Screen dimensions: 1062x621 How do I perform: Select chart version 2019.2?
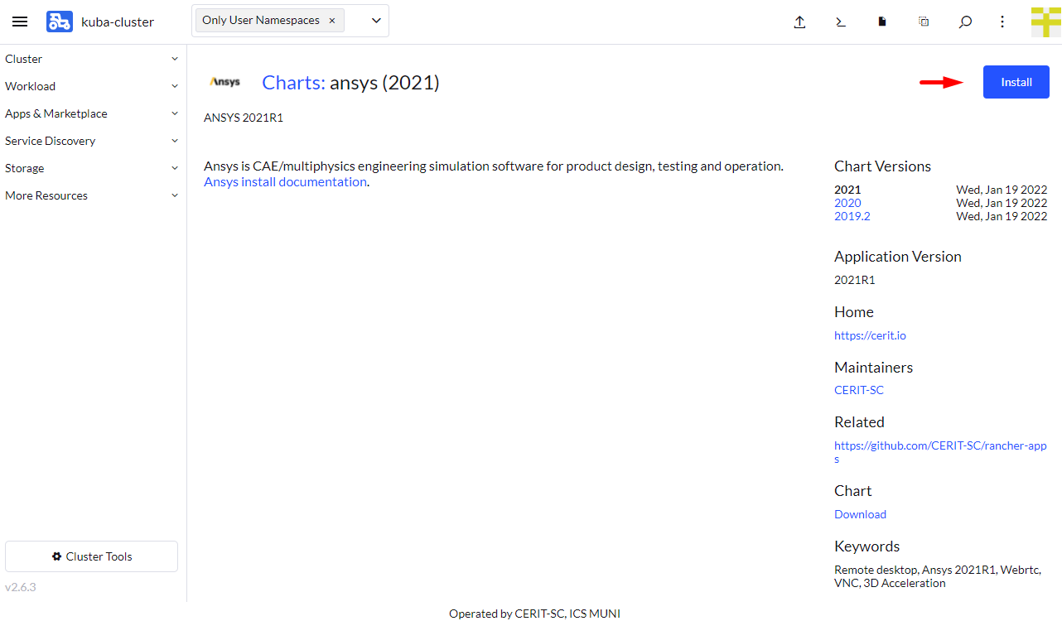pyautogui.click(x=852, y=216)
